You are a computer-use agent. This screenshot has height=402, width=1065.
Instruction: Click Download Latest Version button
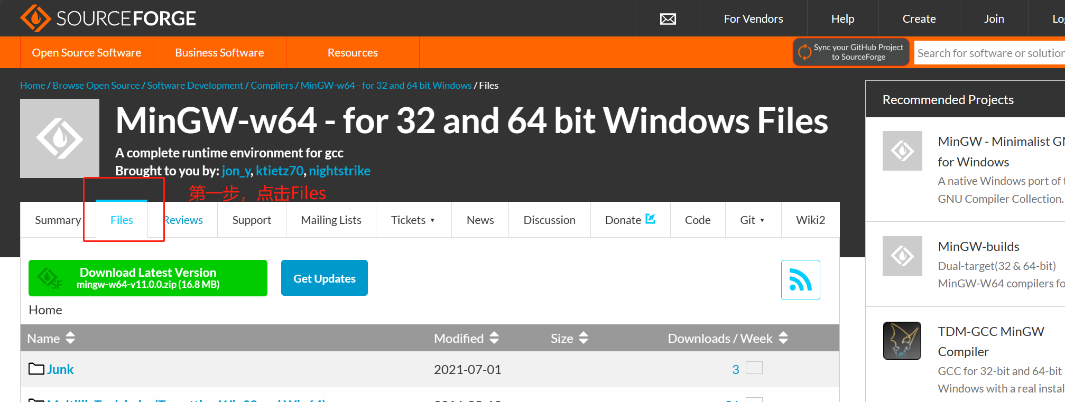[x=148, y=278]
